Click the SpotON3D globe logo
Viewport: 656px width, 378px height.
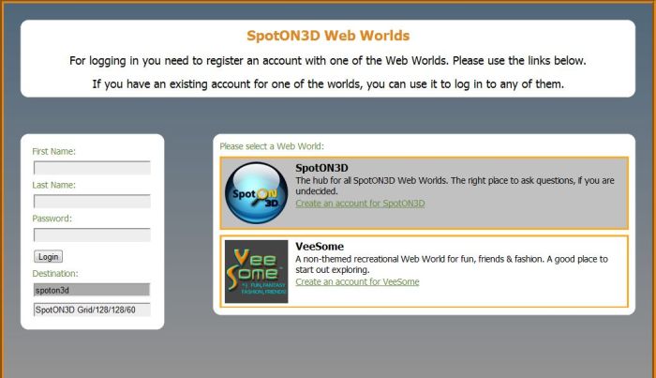(257, 193)
